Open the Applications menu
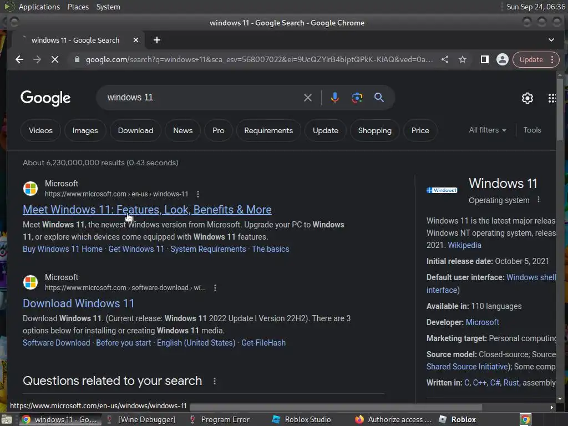The height and width of the screenshot is (426, 568). click(x=39, y=7)
